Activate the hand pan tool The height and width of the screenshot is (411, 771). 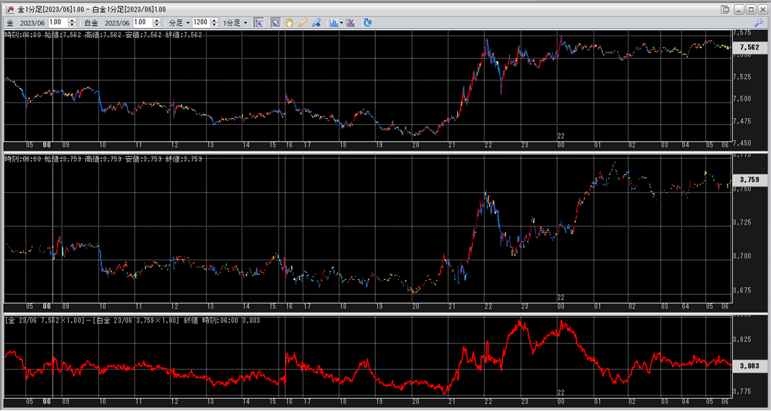point(289,23)
